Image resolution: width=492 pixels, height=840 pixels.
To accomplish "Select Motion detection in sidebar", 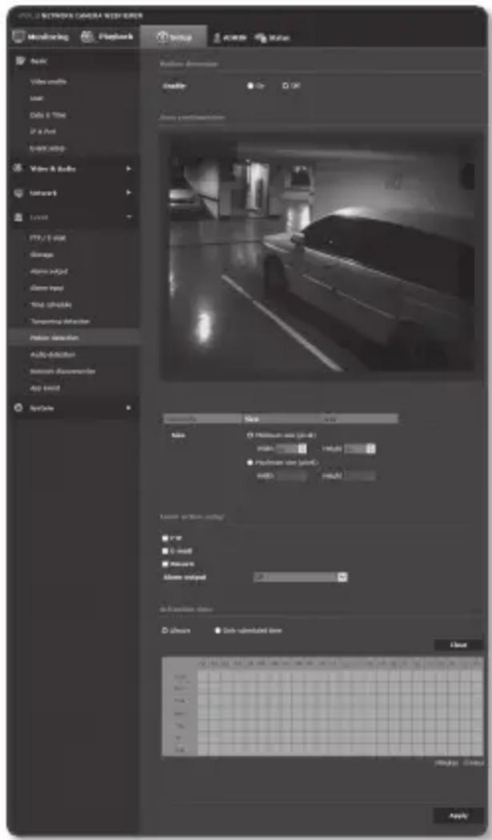I will (74, 337).
